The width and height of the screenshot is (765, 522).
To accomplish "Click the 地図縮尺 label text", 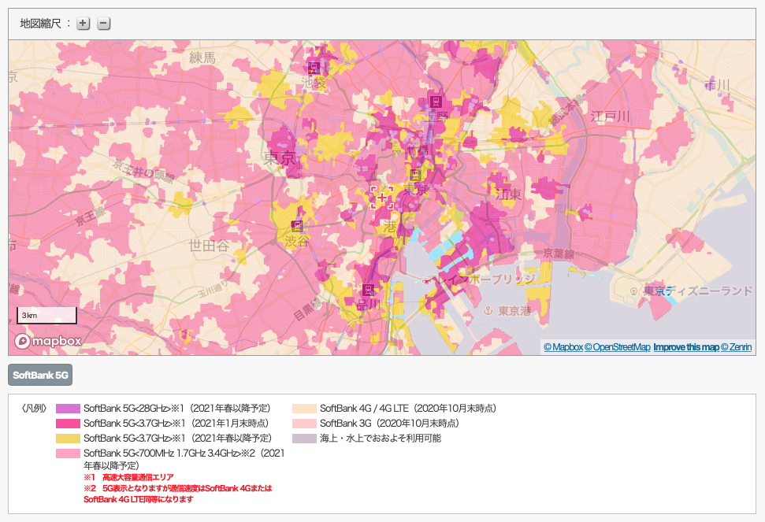I will [40, 24].
